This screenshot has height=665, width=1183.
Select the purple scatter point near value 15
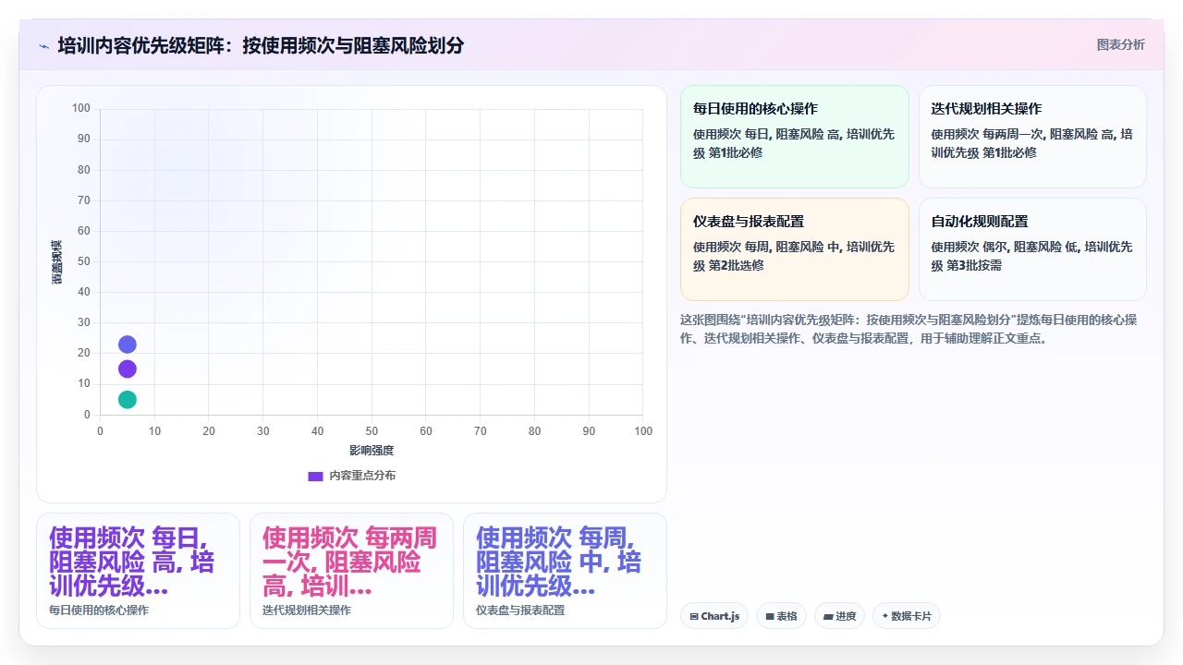coord(128,369)
